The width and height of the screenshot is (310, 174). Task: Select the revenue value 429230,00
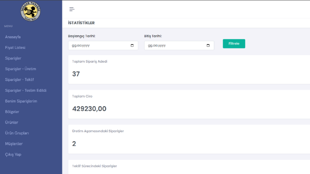click(89, 109)
